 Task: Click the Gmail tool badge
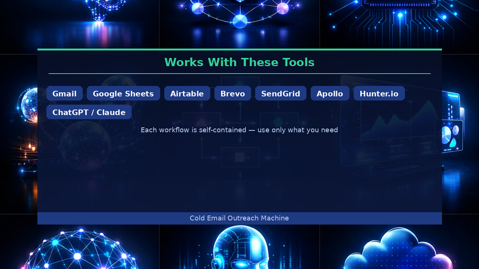pos(64,93)
